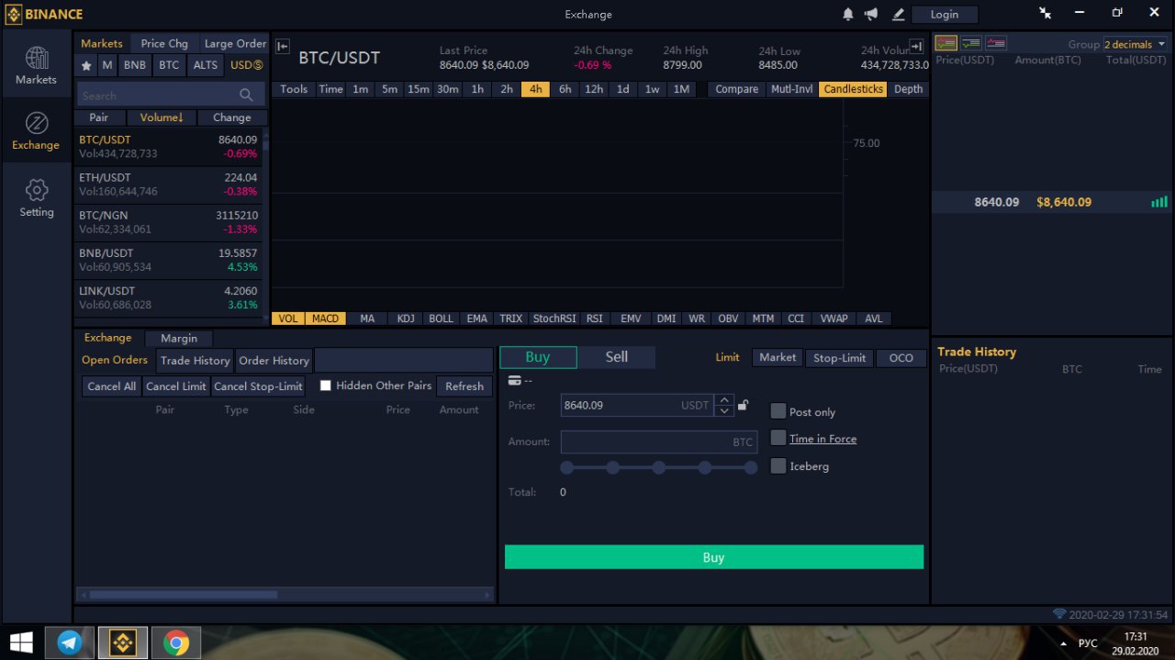This screenshot has height=660, width=1175.
Task: Click the Price input field
Action: tap(637, 405)
